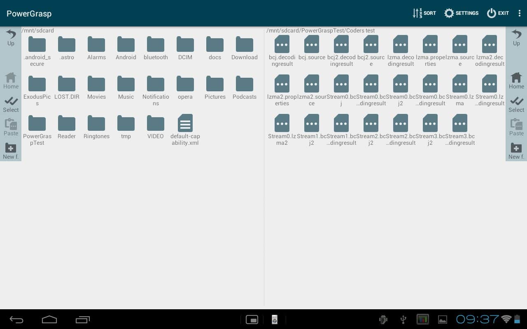Open the lzma.properties file

[x=430, y=48]
